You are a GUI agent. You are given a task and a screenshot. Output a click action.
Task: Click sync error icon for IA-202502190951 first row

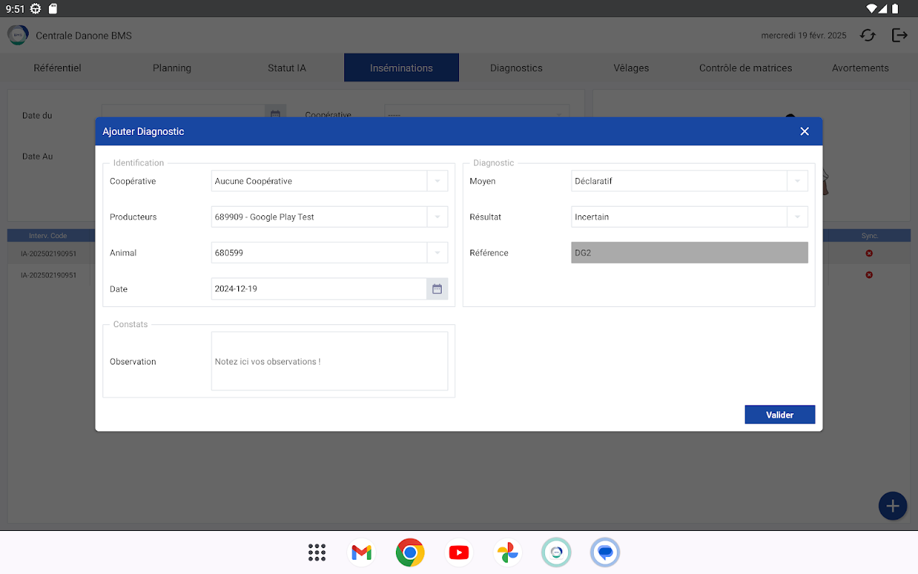click(869, 253)
